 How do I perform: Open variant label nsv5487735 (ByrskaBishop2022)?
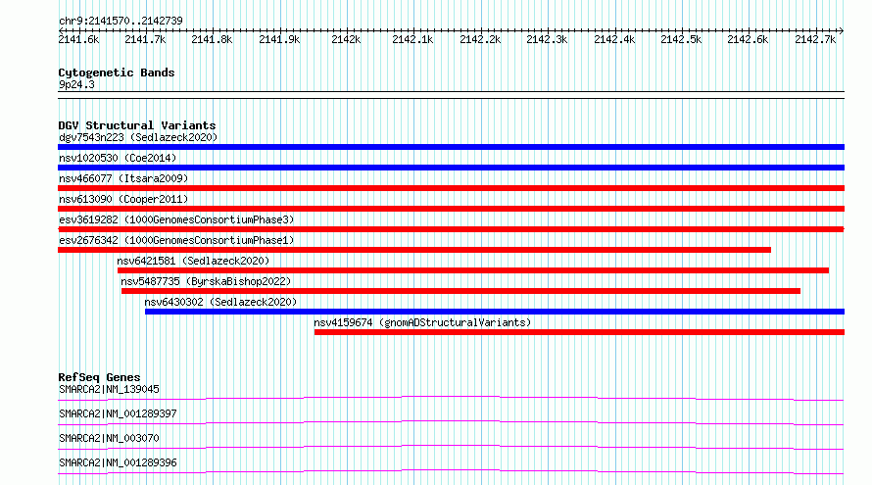206,281
